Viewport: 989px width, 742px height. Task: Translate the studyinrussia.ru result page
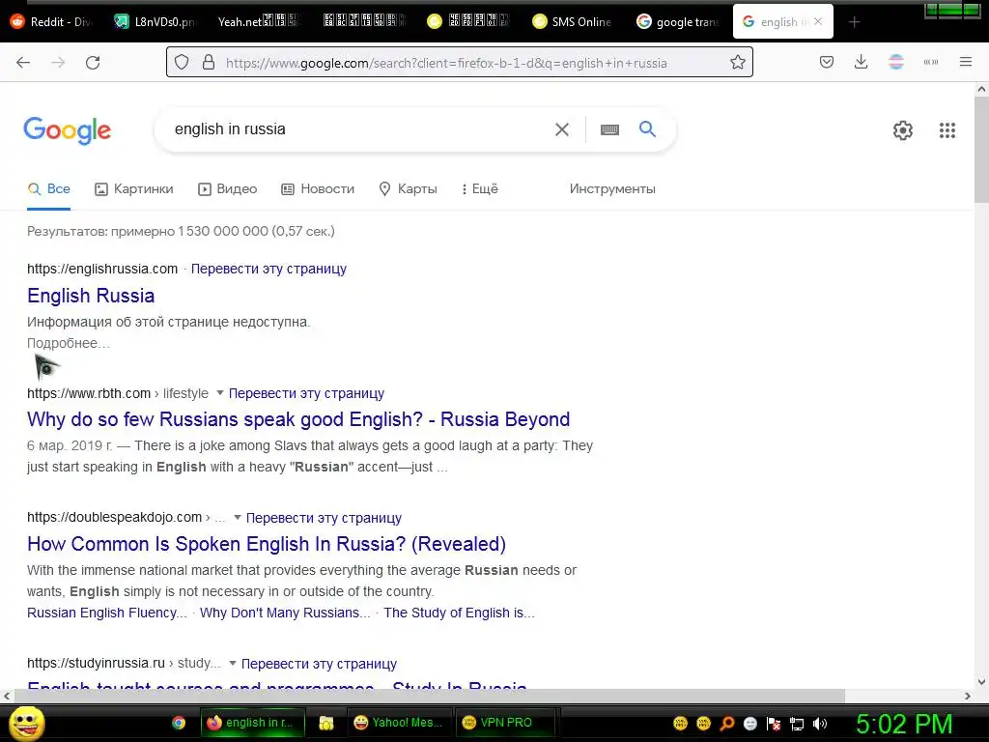319,664
